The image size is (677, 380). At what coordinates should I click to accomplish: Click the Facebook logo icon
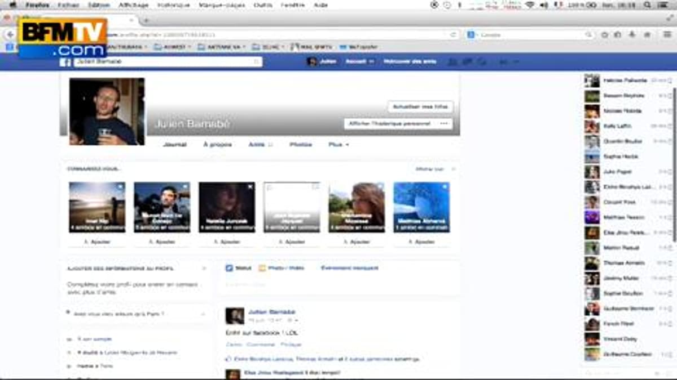(x=65, y=62)
